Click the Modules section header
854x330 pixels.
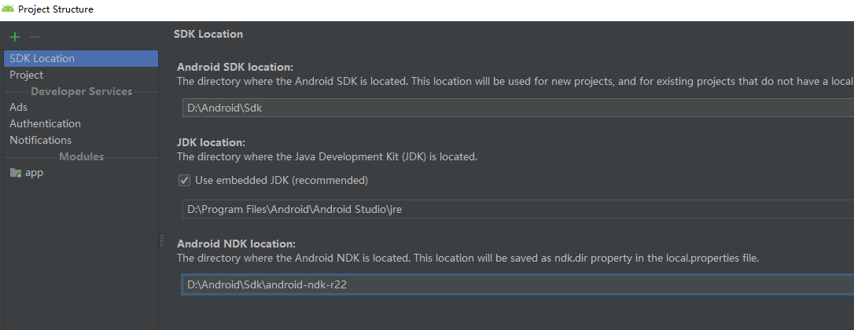81,156
